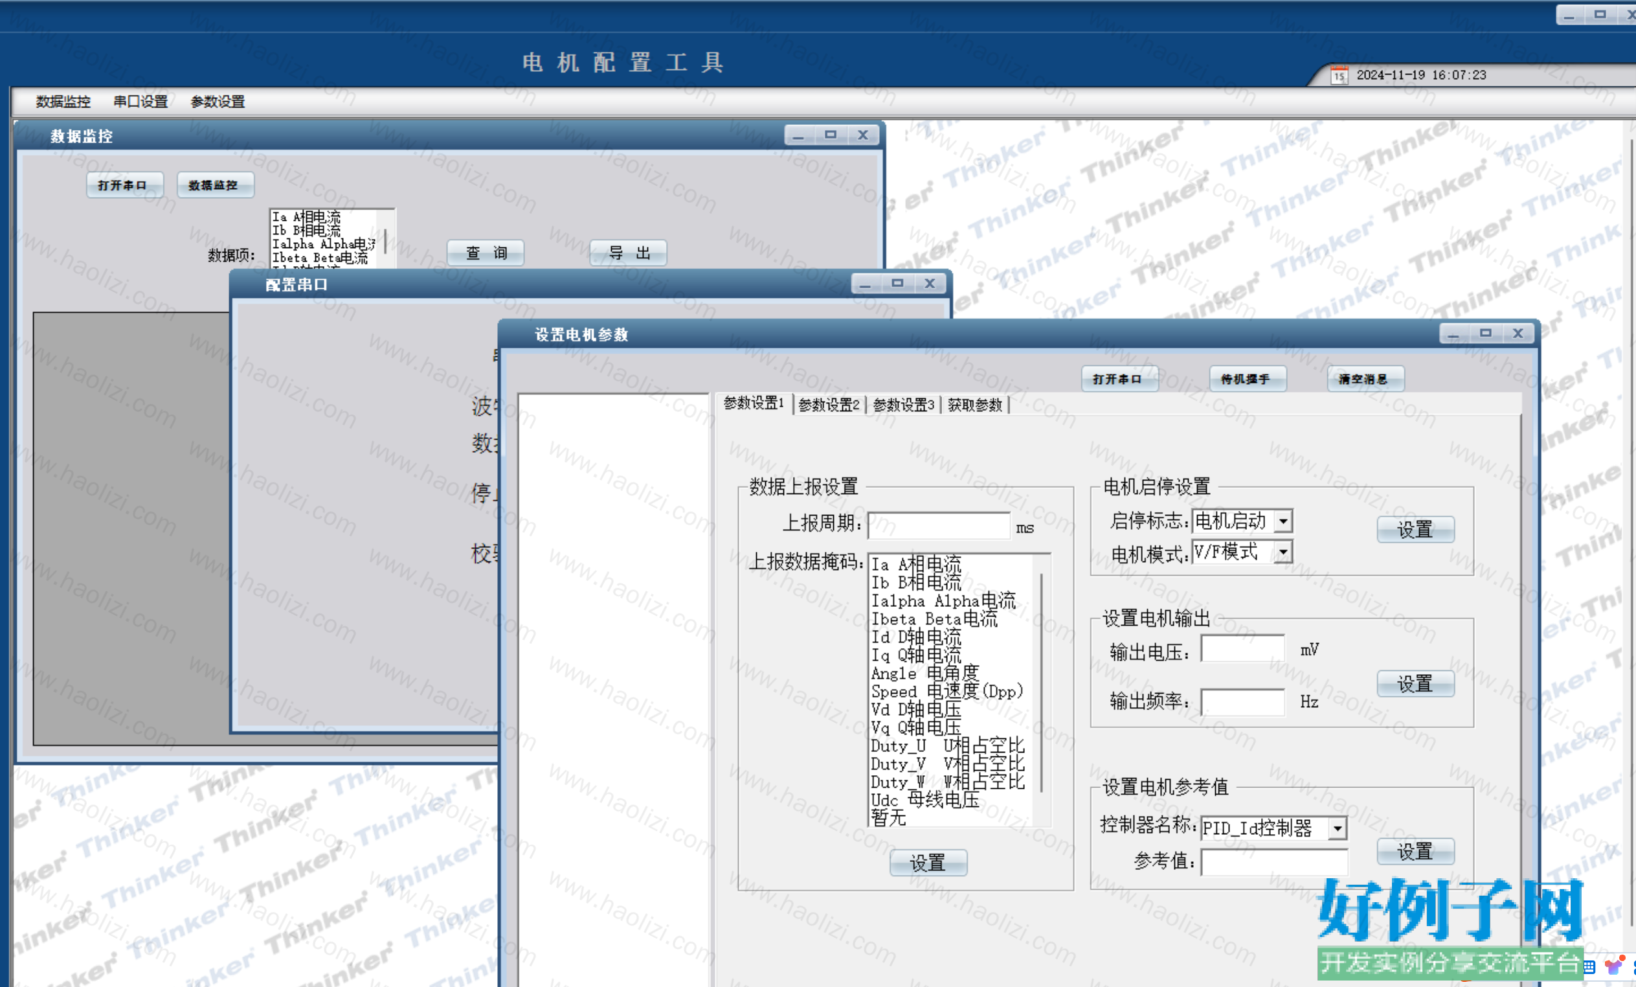This screenshot has height=987, width=1636.
Task: Close the 设置电机参数 window
Action: [x=1518, y=333]
